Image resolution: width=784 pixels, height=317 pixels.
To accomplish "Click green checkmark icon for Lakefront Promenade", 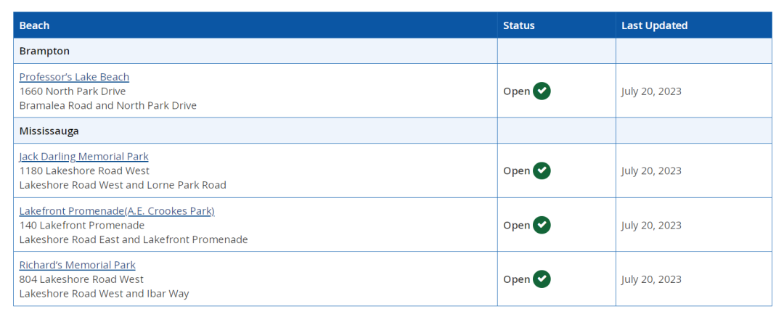I will point(542,225).
